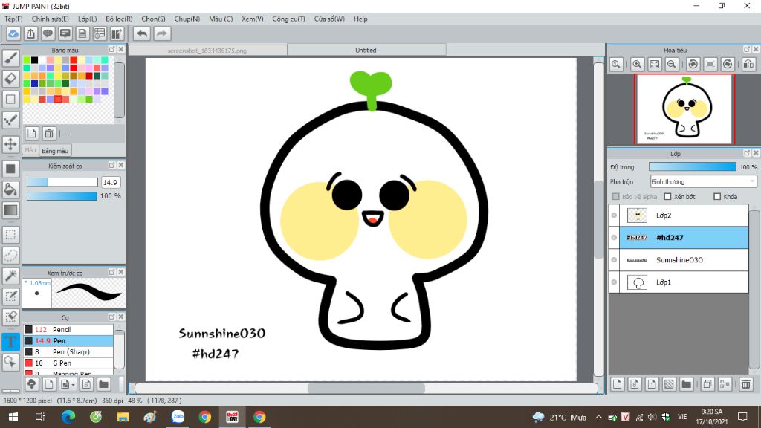Viewport: 761px width, 428px height.
Task: Click the navigator canvas thumbnail
Action: click(684, 109)
